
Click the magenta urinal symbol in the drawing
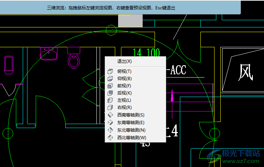point(9,65)
